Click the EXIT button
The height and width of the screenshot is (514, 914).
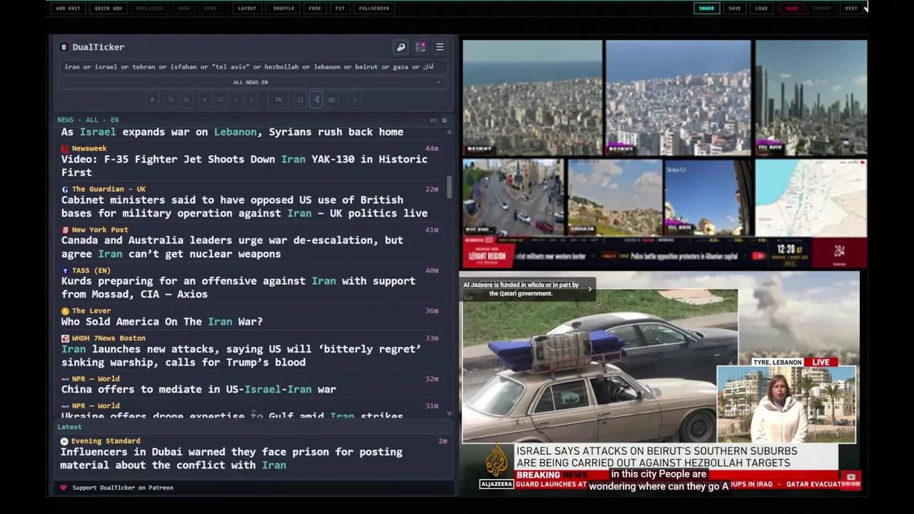click(x=851, y=9)
